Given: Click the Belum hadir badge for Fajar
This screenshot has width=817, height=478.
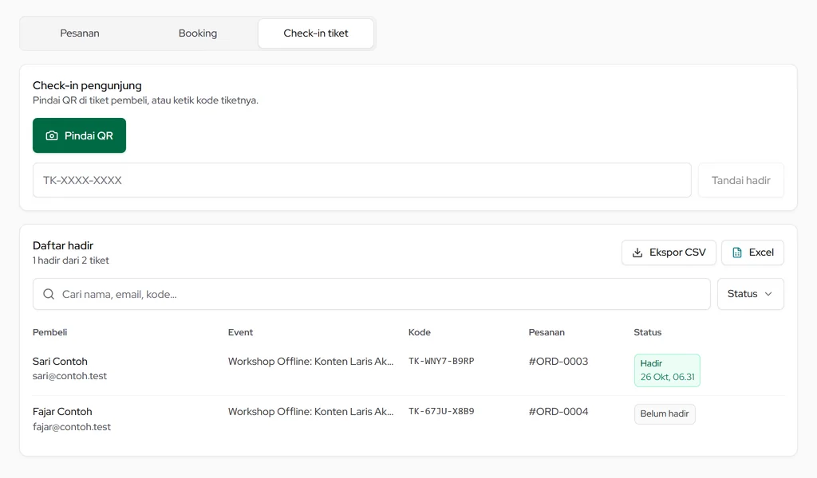Looking at the screenshot, I should point(665,414).
